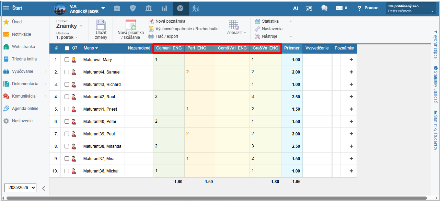Image resolution: width=440 pixels, height=201 pixels.
Task: Click the briefcase icon in top bar
Action: [x=117, y=8]
